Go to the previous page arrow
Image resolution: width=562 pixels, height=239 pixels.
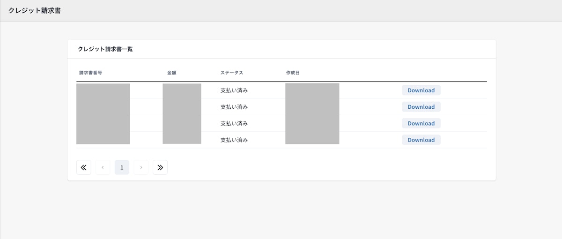103,167
